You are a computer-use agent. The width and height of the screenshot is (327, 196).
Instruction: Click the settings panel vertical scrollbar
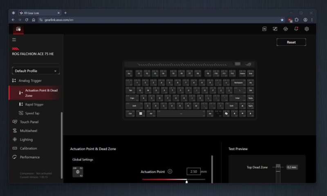point(212,169)
